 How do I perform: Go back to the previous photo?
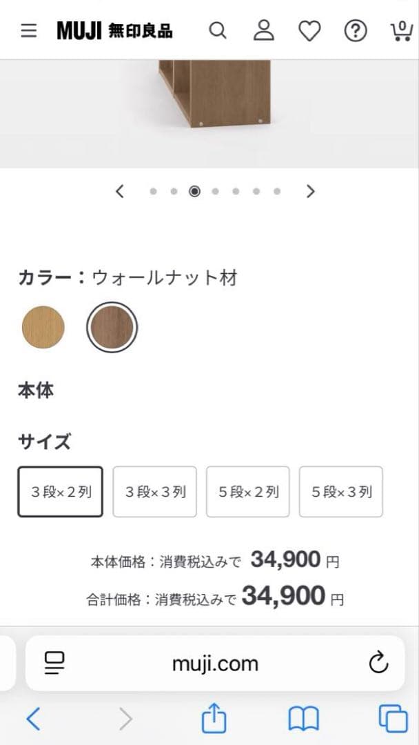pyautogui.click(x=119, y=191)
